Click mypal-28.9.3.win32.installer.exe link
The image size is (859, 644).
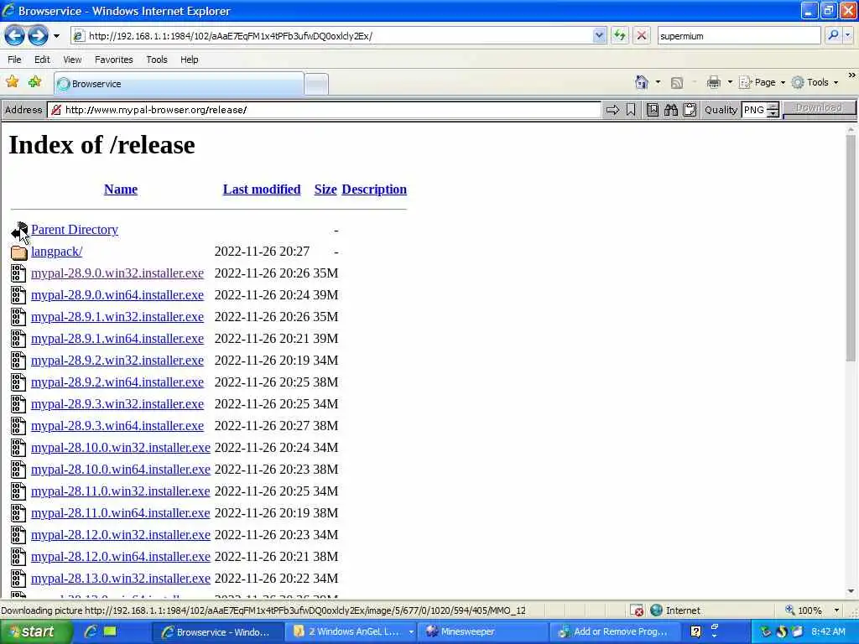tap(117, 404)
